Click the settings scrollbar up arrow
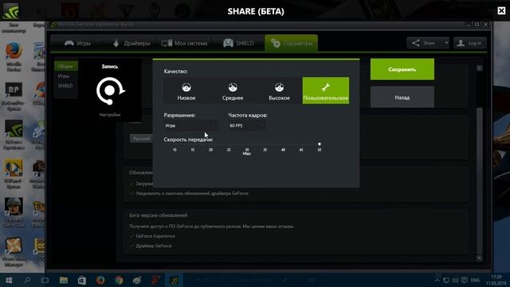 (x=480, y=68)
